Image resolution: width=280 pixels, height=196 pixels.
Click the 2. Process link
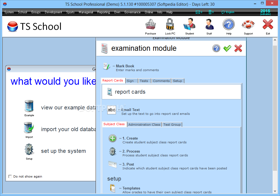pos(131,151)
